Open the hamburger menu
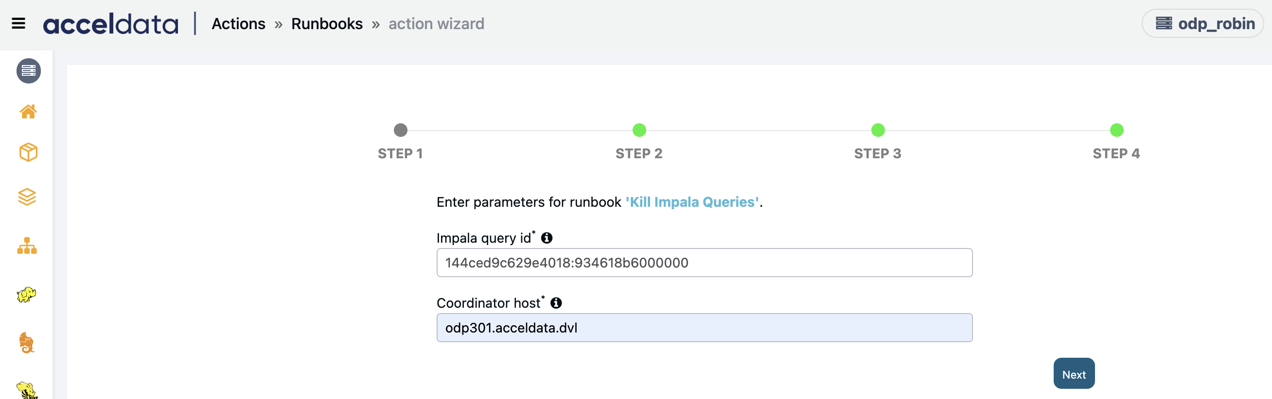1272x399 pixels. click(18, 24)
